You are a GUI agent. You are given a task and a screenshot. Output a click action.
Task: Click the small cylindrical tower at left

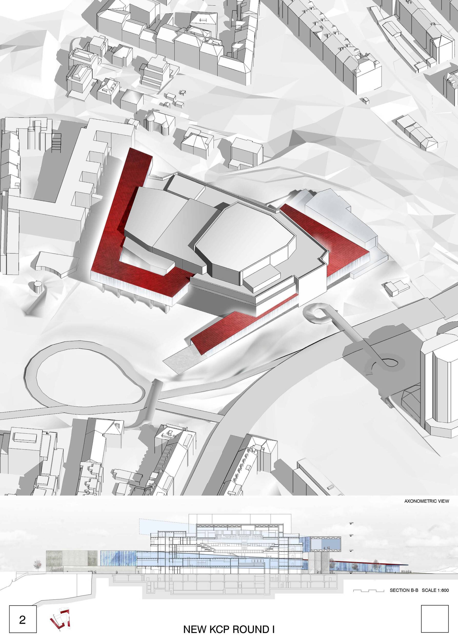[x=38, y=287]
